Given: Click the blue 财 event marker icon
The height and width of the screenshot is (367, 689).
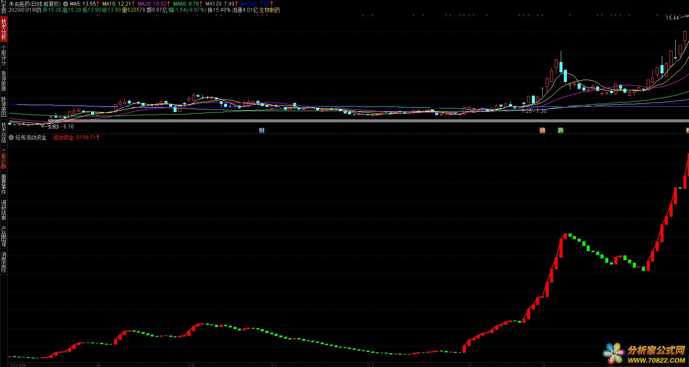Looking at the screenshot, I should click(262, 131).
